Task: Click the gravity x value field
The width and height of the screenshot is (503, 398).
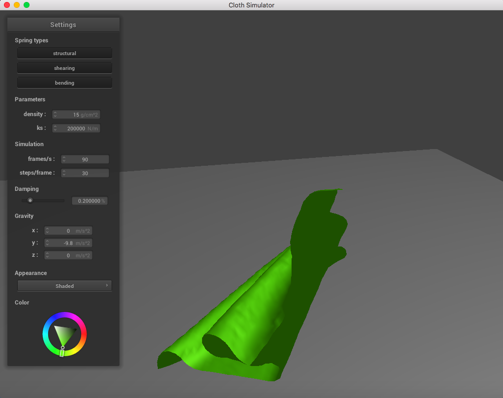Action: click(x=68, y=231)
